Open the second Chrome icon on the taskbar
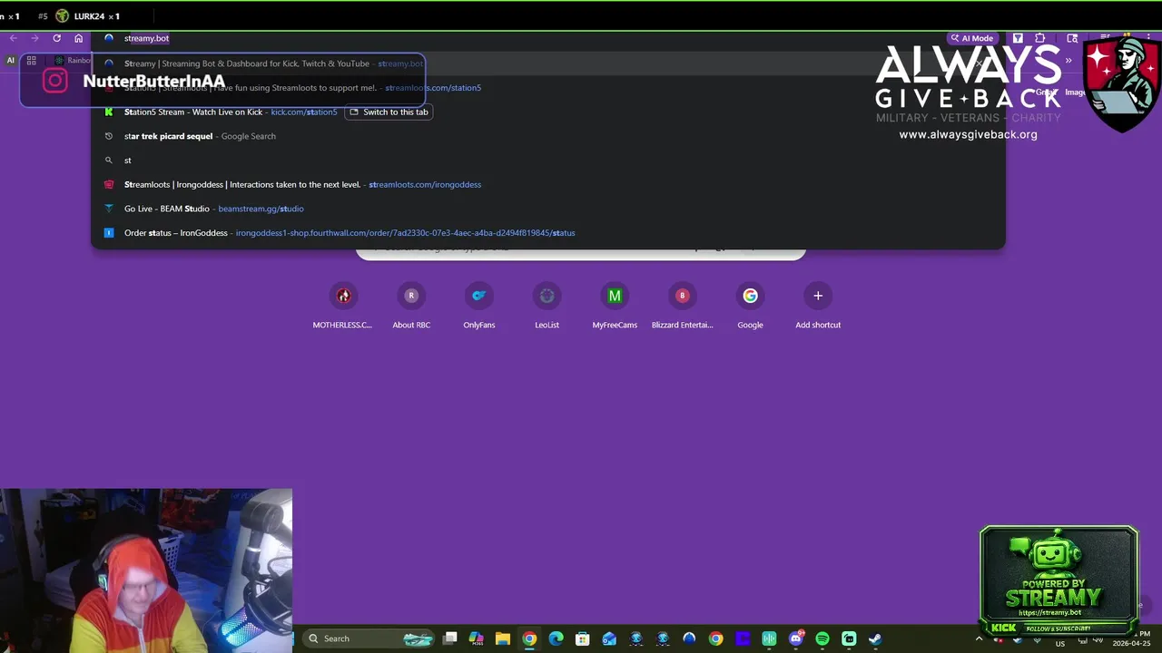Viewport: 1162px width, 653px height. click(x=716, y=638)
